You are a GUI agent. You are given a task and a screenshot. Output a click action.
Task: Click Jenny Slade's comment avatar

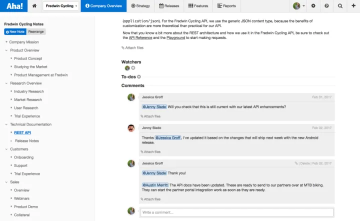131,128
